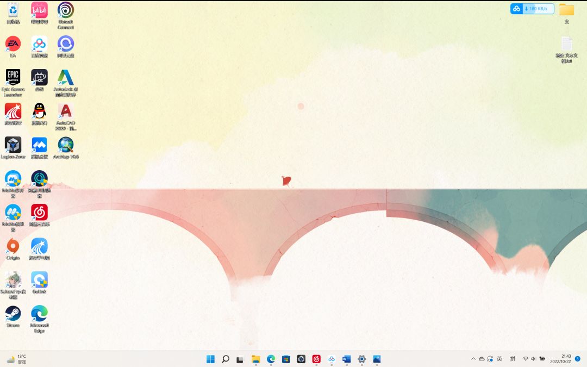The height and width of the screenshot is (367, 587).
Task: Open Legion Zone from the taskbar
Action: click(301, 359)
